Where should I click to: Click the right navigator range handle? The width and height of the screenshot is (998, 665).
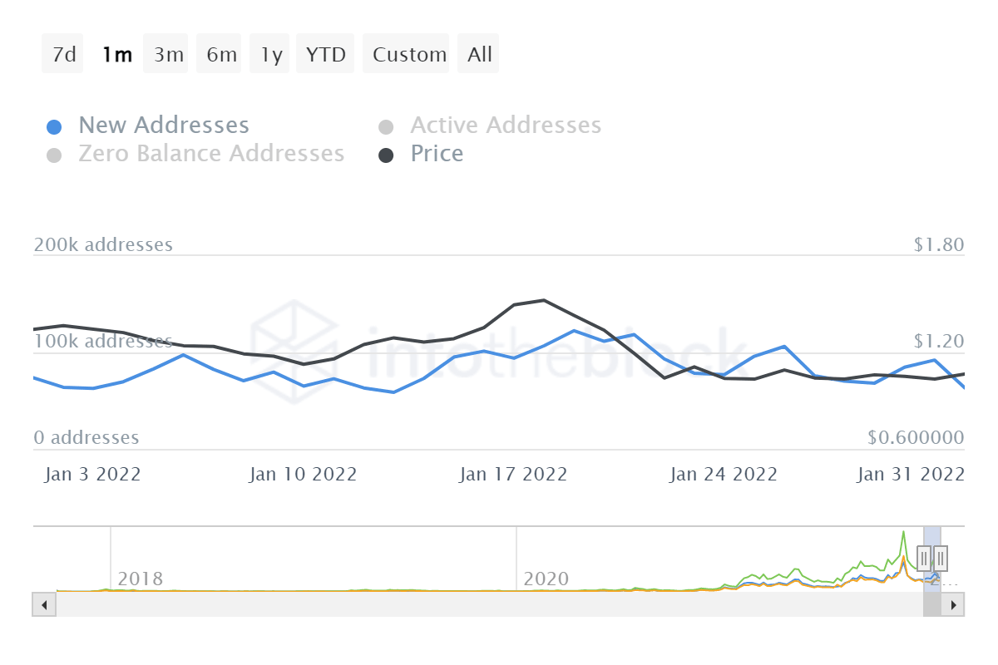(941, 557)
